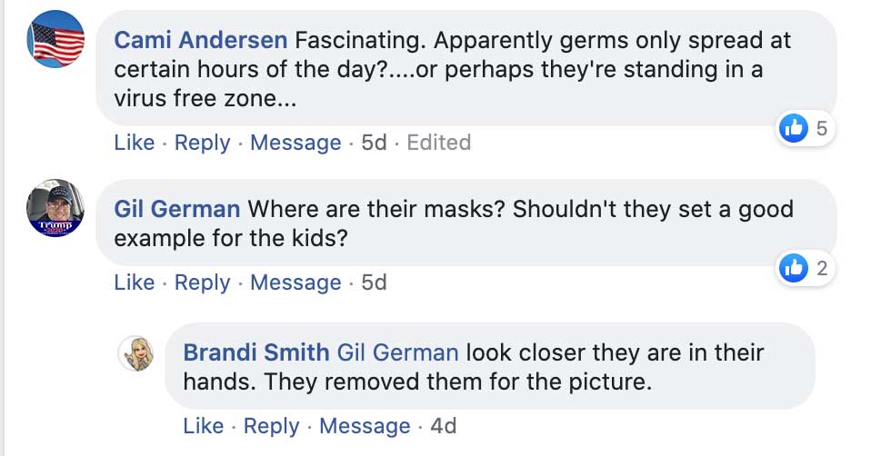This screenshot has height=456, width=891.
Task: Click the Edited label on Cami's comment
Action: [x=438, y=143]
